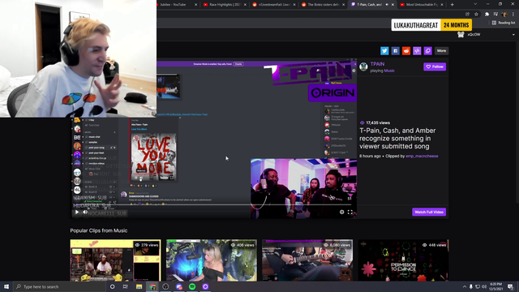Open the tab search dropdown arrow
Viewport: 519px width, 292px height.
[475, 4]
